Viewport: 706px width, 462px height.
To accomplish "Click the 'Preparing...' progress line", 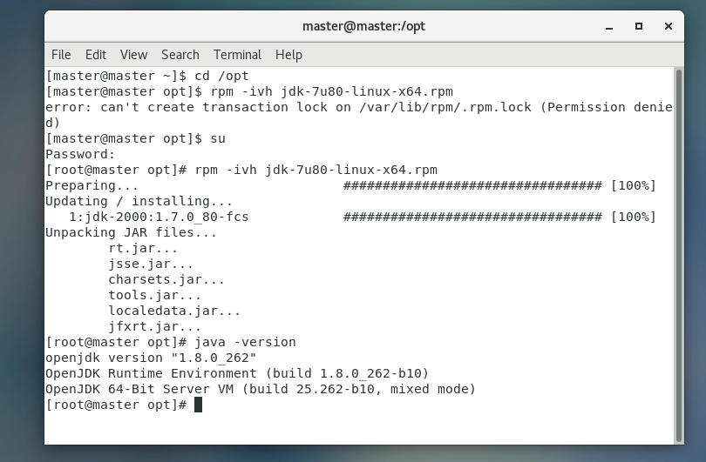I will pos(350,185).
